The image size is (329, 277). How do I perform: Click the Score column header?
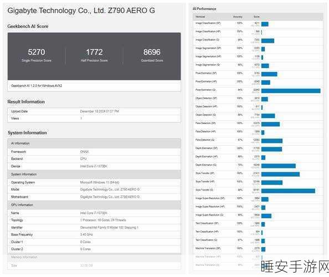256,17
